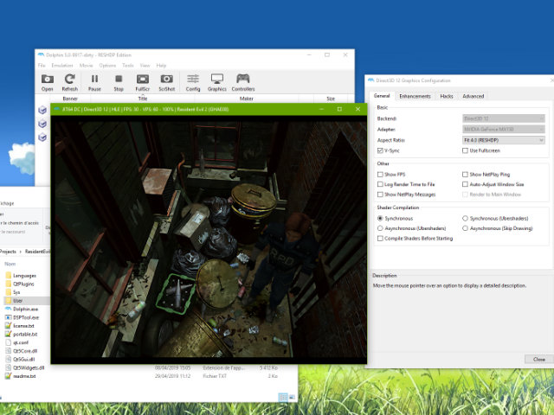Viewport: 554px width, 415px height.
Task: Switch Explorer to large icons view
Action: [x=293, y=398]
